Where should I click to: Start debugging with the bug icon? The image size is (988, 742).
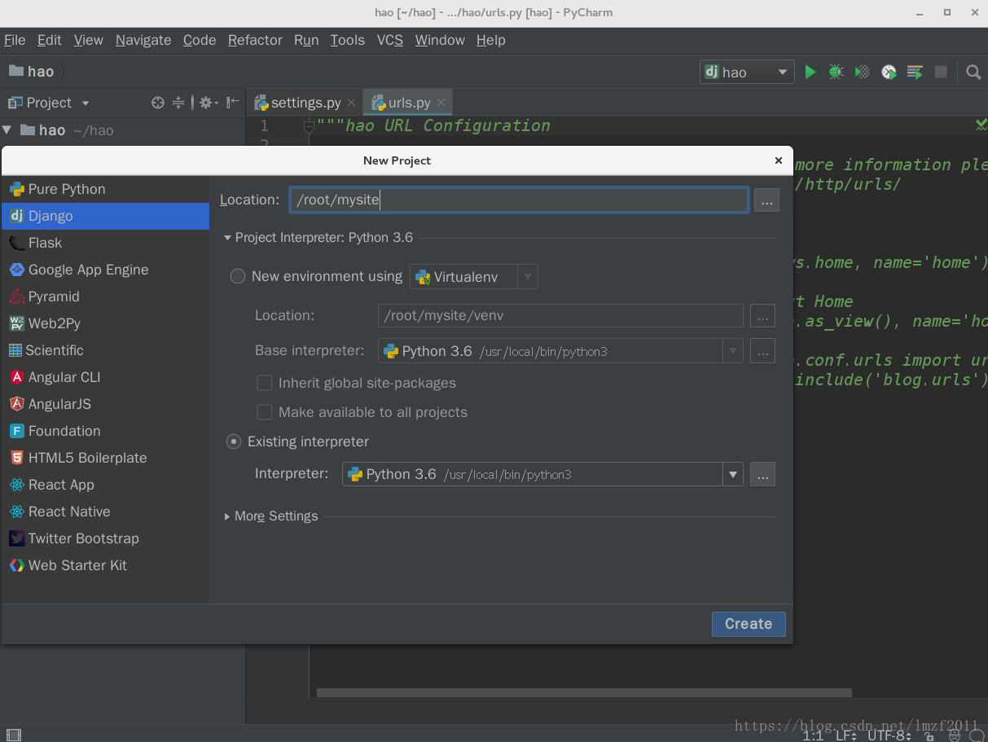(836, 72)
